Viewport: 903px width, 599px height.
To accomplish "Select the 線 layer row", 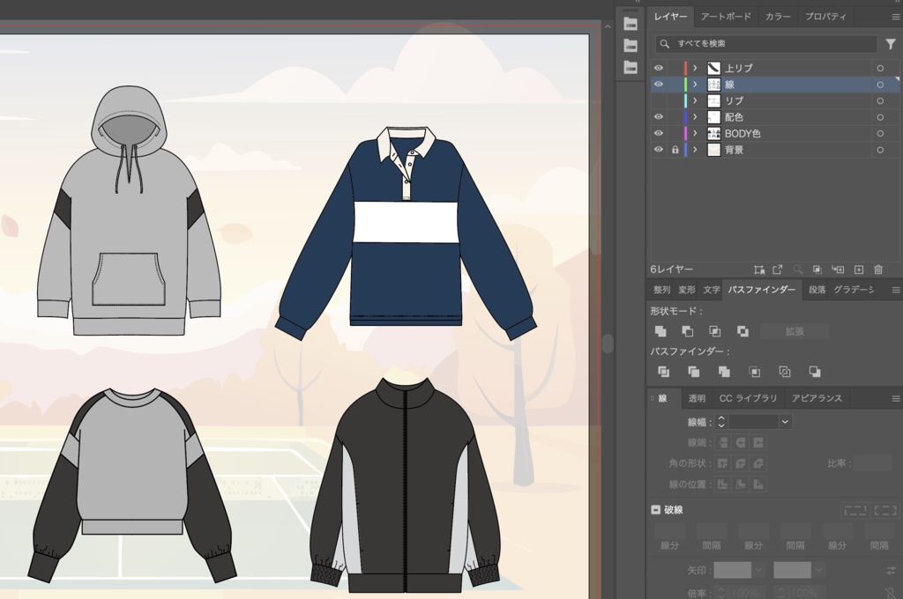I will tap(774, 85).
